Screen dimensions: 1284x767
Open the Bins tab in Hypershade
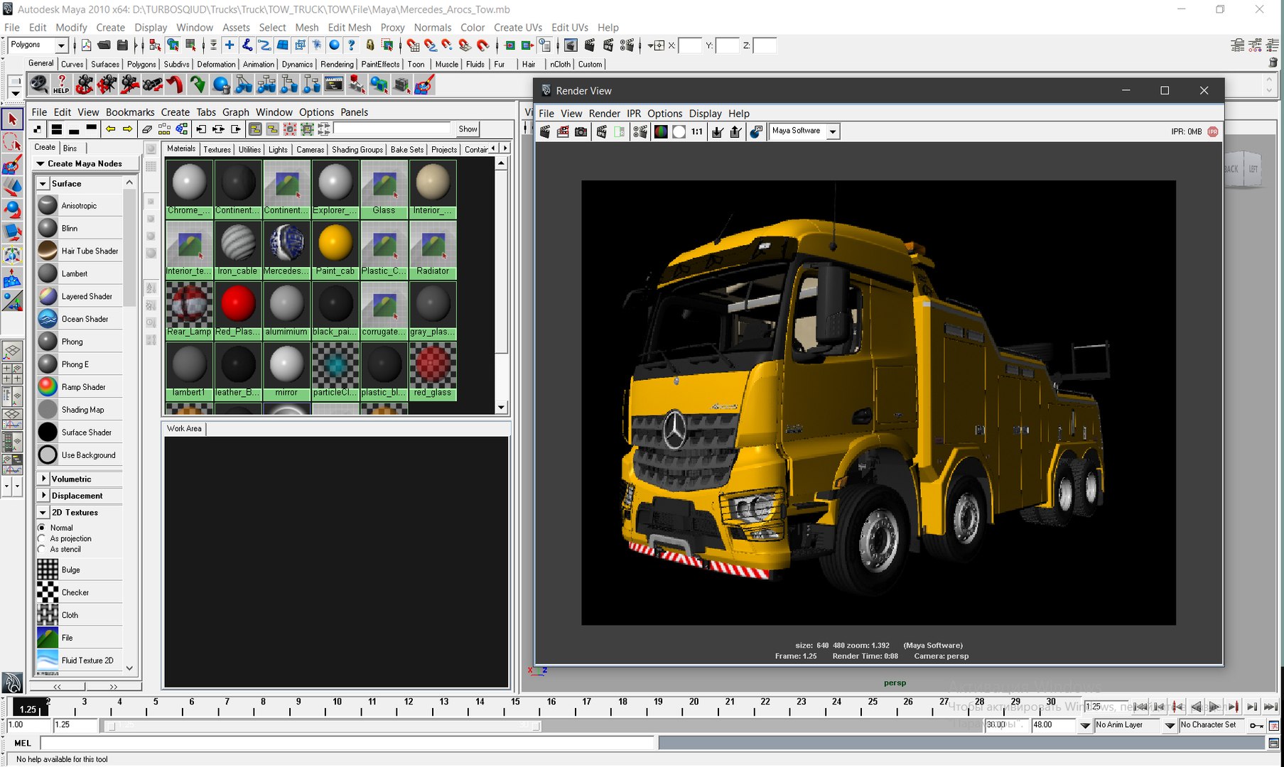click(70, 148)
